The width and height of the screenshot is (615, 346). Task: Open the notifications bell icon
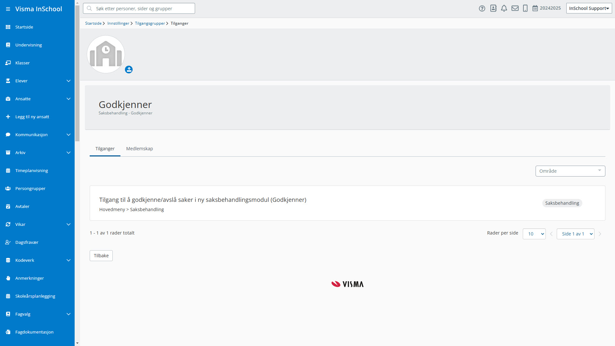[x=504, y=9]
